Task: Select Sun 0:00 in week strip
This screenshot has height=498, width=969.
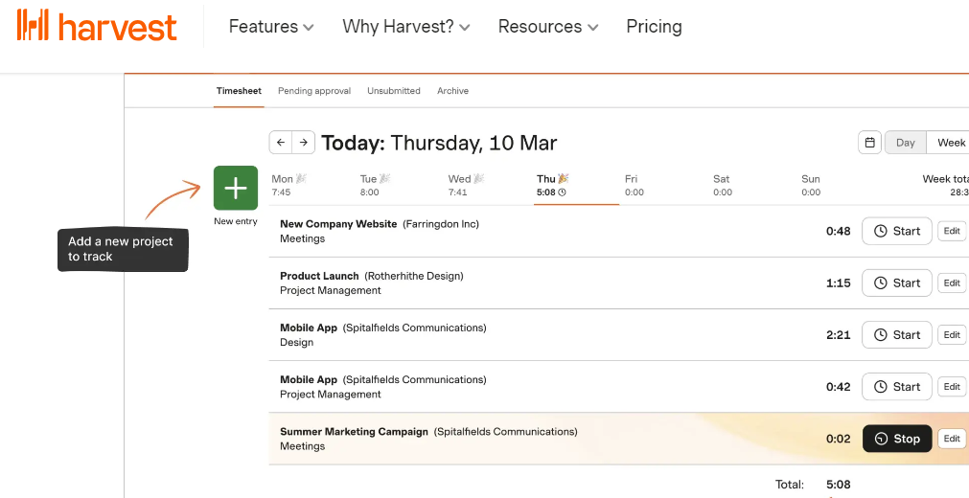Action: coord(811,186)
